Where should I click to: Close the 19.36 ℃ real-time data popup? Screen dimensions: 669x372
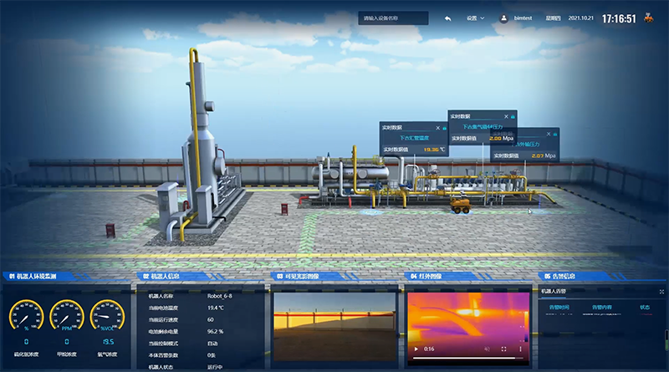click(437, 128)
